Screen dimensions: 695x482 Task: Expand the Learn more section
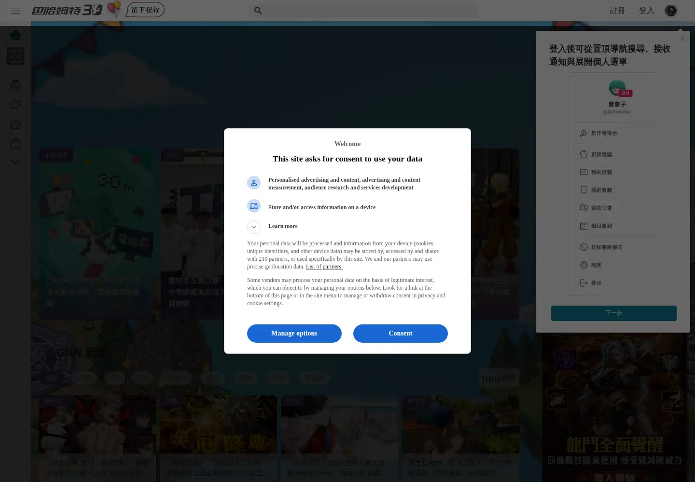pyautogui.click(x=254, y=227)
